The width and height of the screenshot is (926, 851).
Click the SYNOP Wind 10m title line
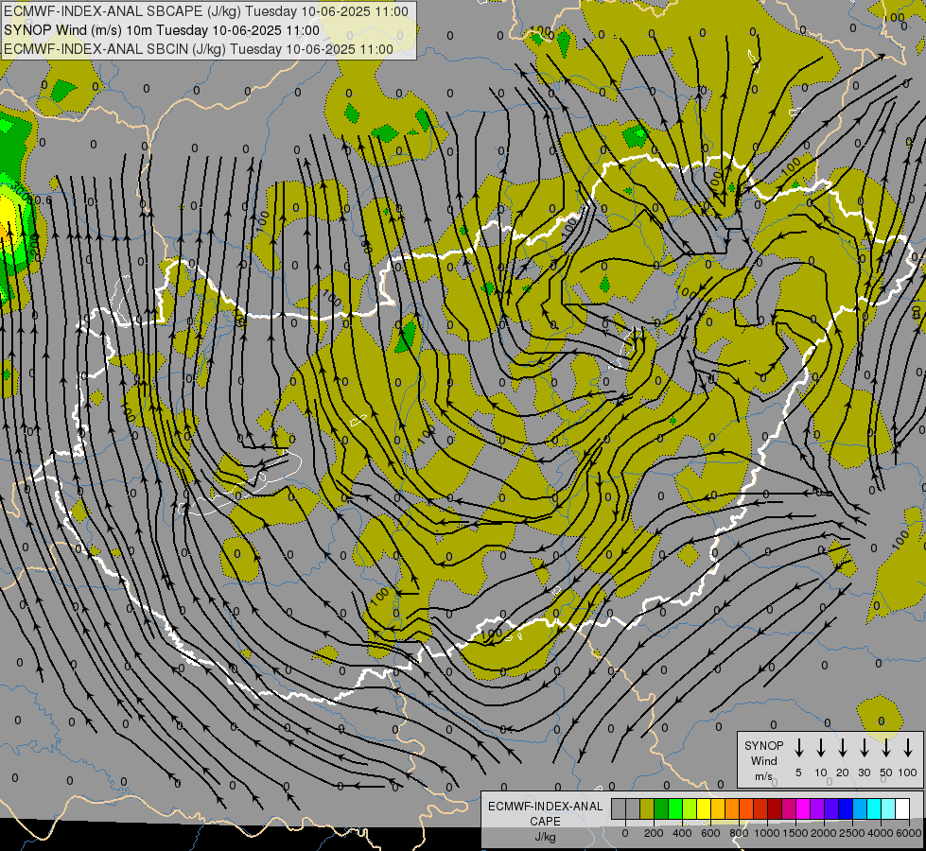(x=161, y=30)
